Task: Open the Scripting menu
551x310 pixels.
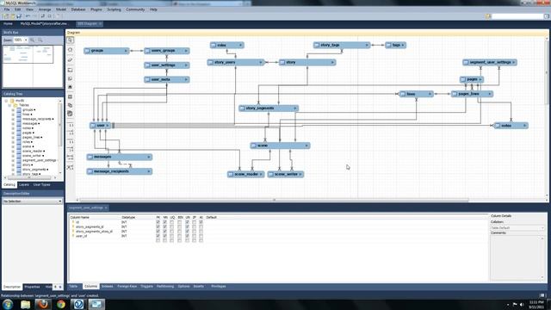Action: coord(114,9)
